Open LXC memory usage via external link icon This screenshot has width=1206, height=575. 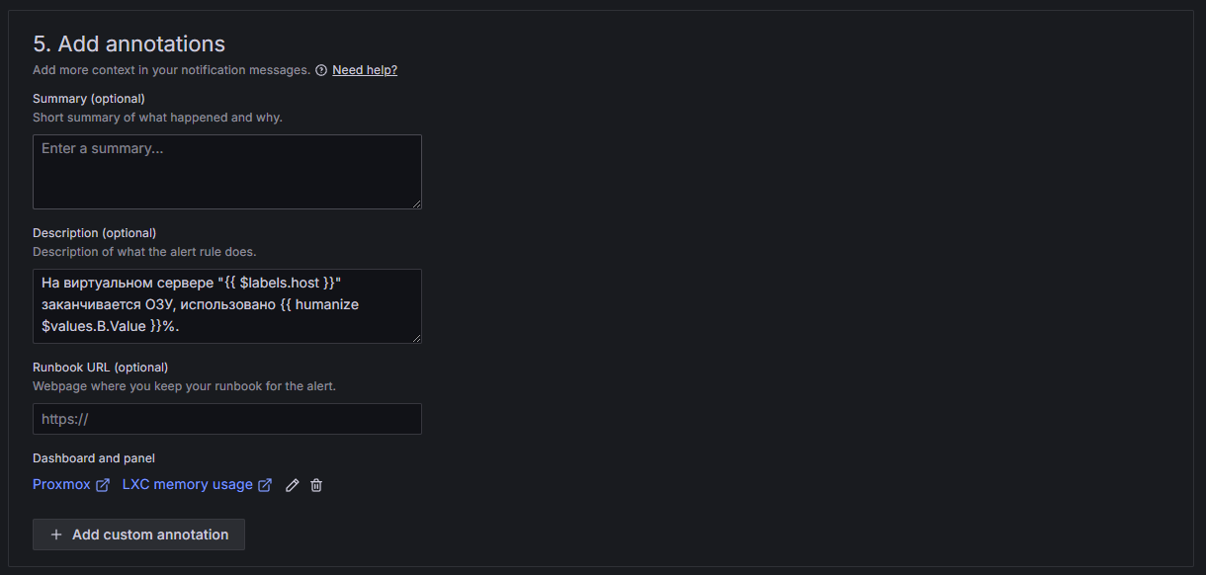click(264, 484)
